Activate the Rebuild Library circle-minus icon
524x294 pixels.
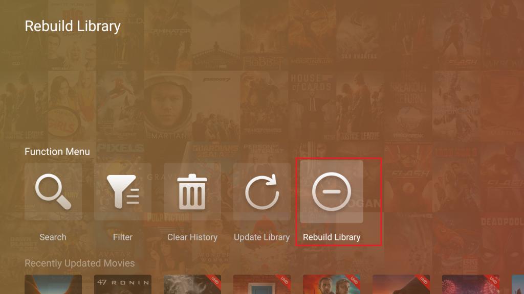point(332,192)
